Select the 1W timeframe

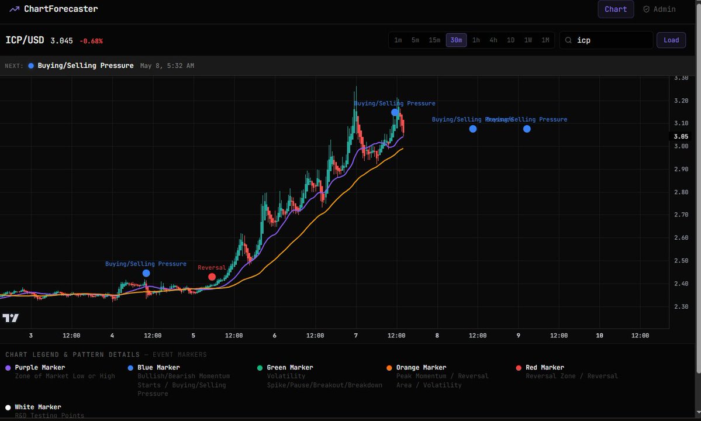coord(528,40)
